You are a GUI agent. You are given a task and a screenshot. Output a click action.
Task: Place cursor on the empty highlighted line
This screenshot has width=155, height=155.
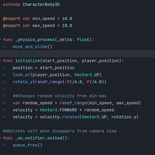(x=77, y=54)
